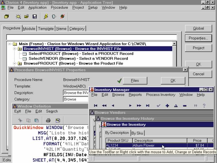
Task: Collapse the Main (Frame) tree node
Action: tap(10, 44)
